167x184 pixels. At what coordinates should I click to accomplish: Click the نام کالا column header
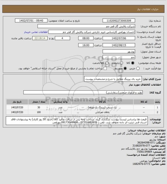(x=102, y=102)
